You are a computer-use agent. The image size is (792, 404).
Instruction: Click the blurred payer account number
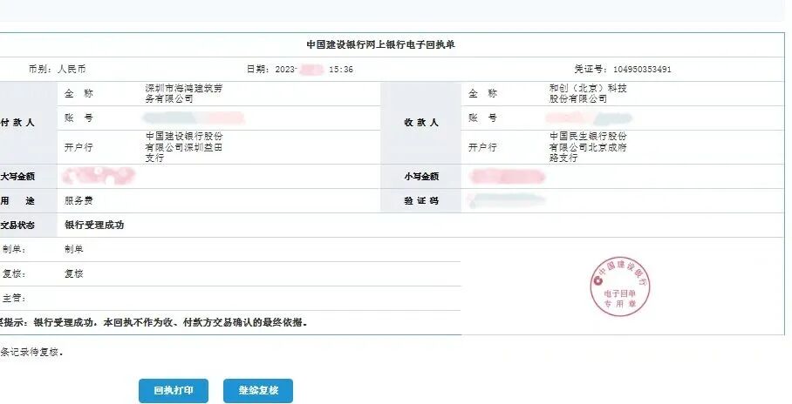pyautogui.click(x=194, y=118)
